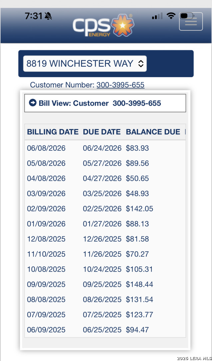Image resolution: width=212 pixels, height=361 pixels.
Task: Expand Bill View: Customer 300-3995-655 panel
Action: click(x=105, y=103)
